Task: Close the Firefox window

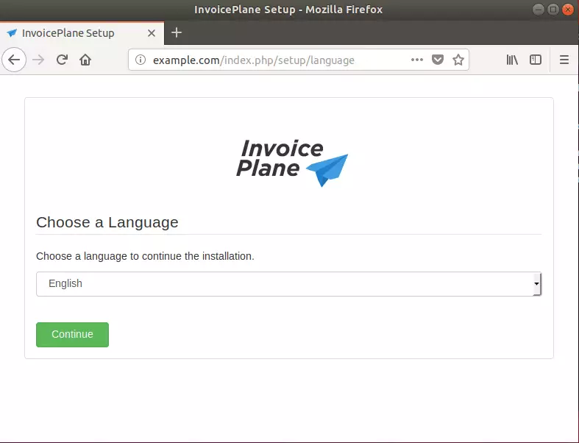Action: (568, 10)
